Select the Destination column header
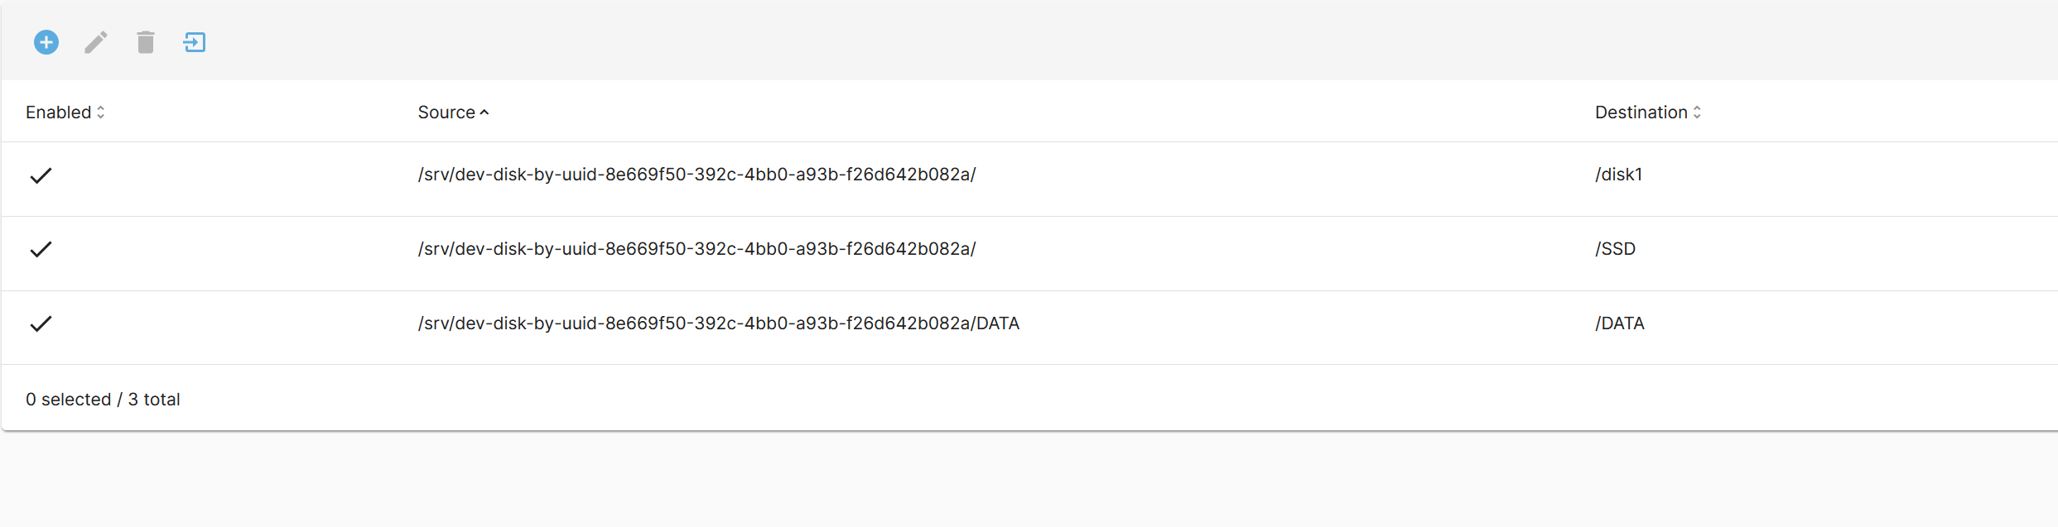The height and width of the screenshot is (527, 2058). [1641, 111]
